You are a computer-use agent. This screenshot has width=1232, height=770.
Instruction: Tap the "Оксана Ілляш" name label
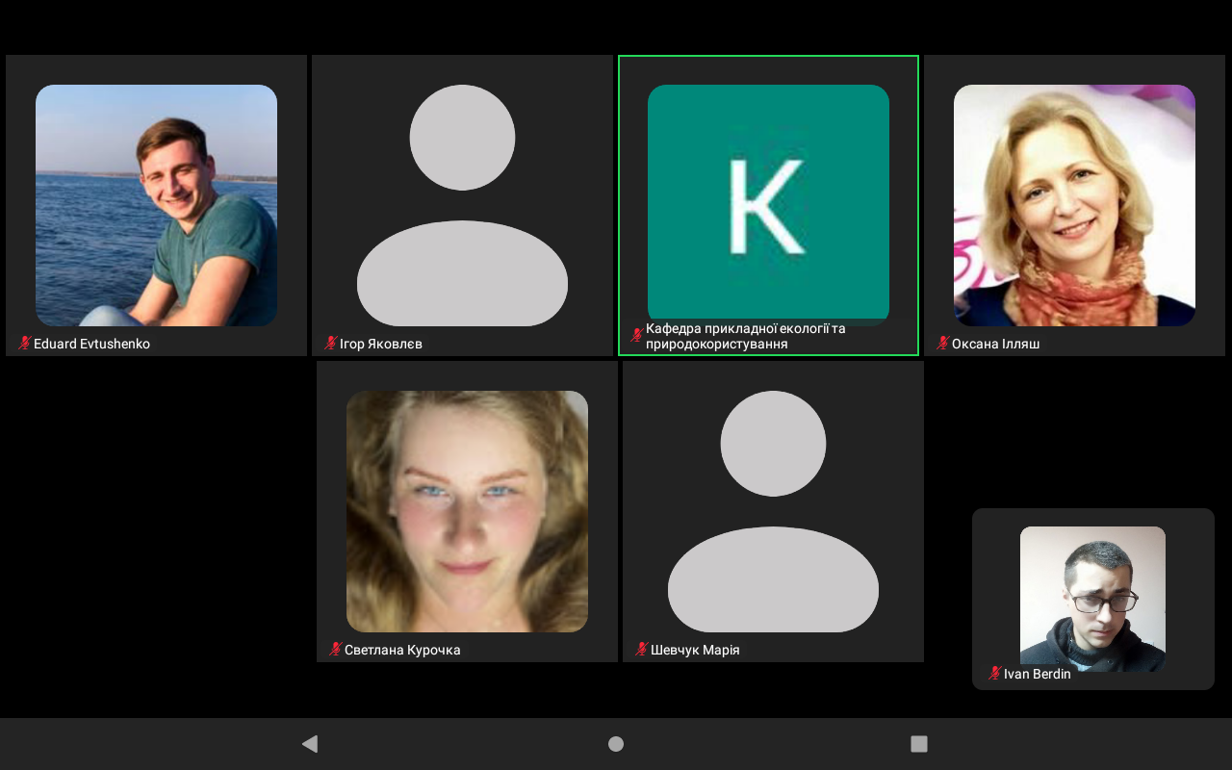click(995, 344)
